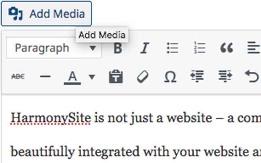Click the word HarmonySite in the editor

point(51,118)
